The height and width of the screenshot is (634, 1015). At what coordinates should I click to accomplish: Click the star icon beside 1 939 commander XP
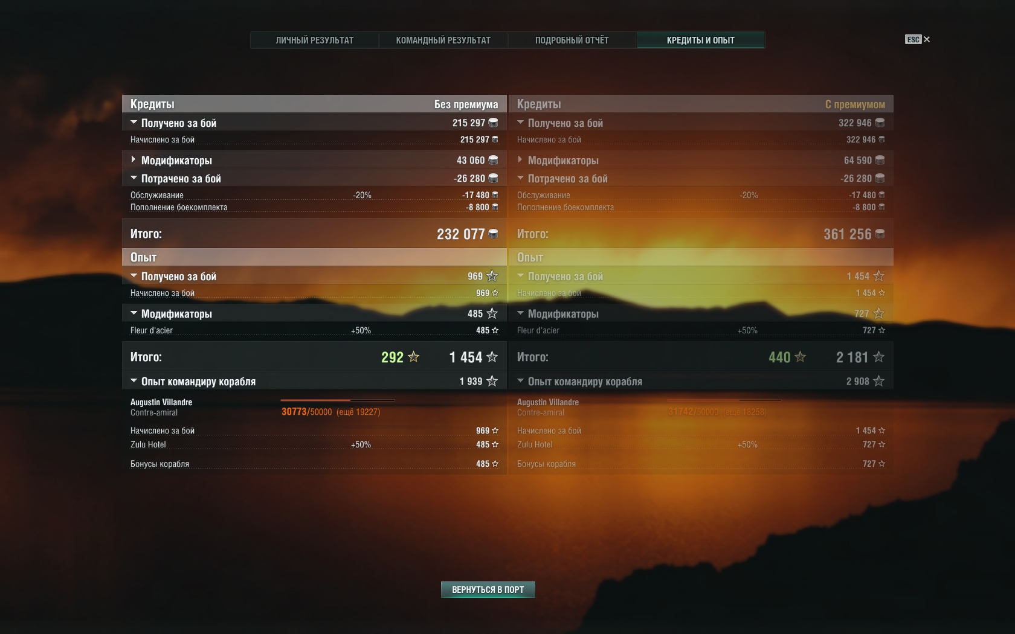click(x=492, y=381)
